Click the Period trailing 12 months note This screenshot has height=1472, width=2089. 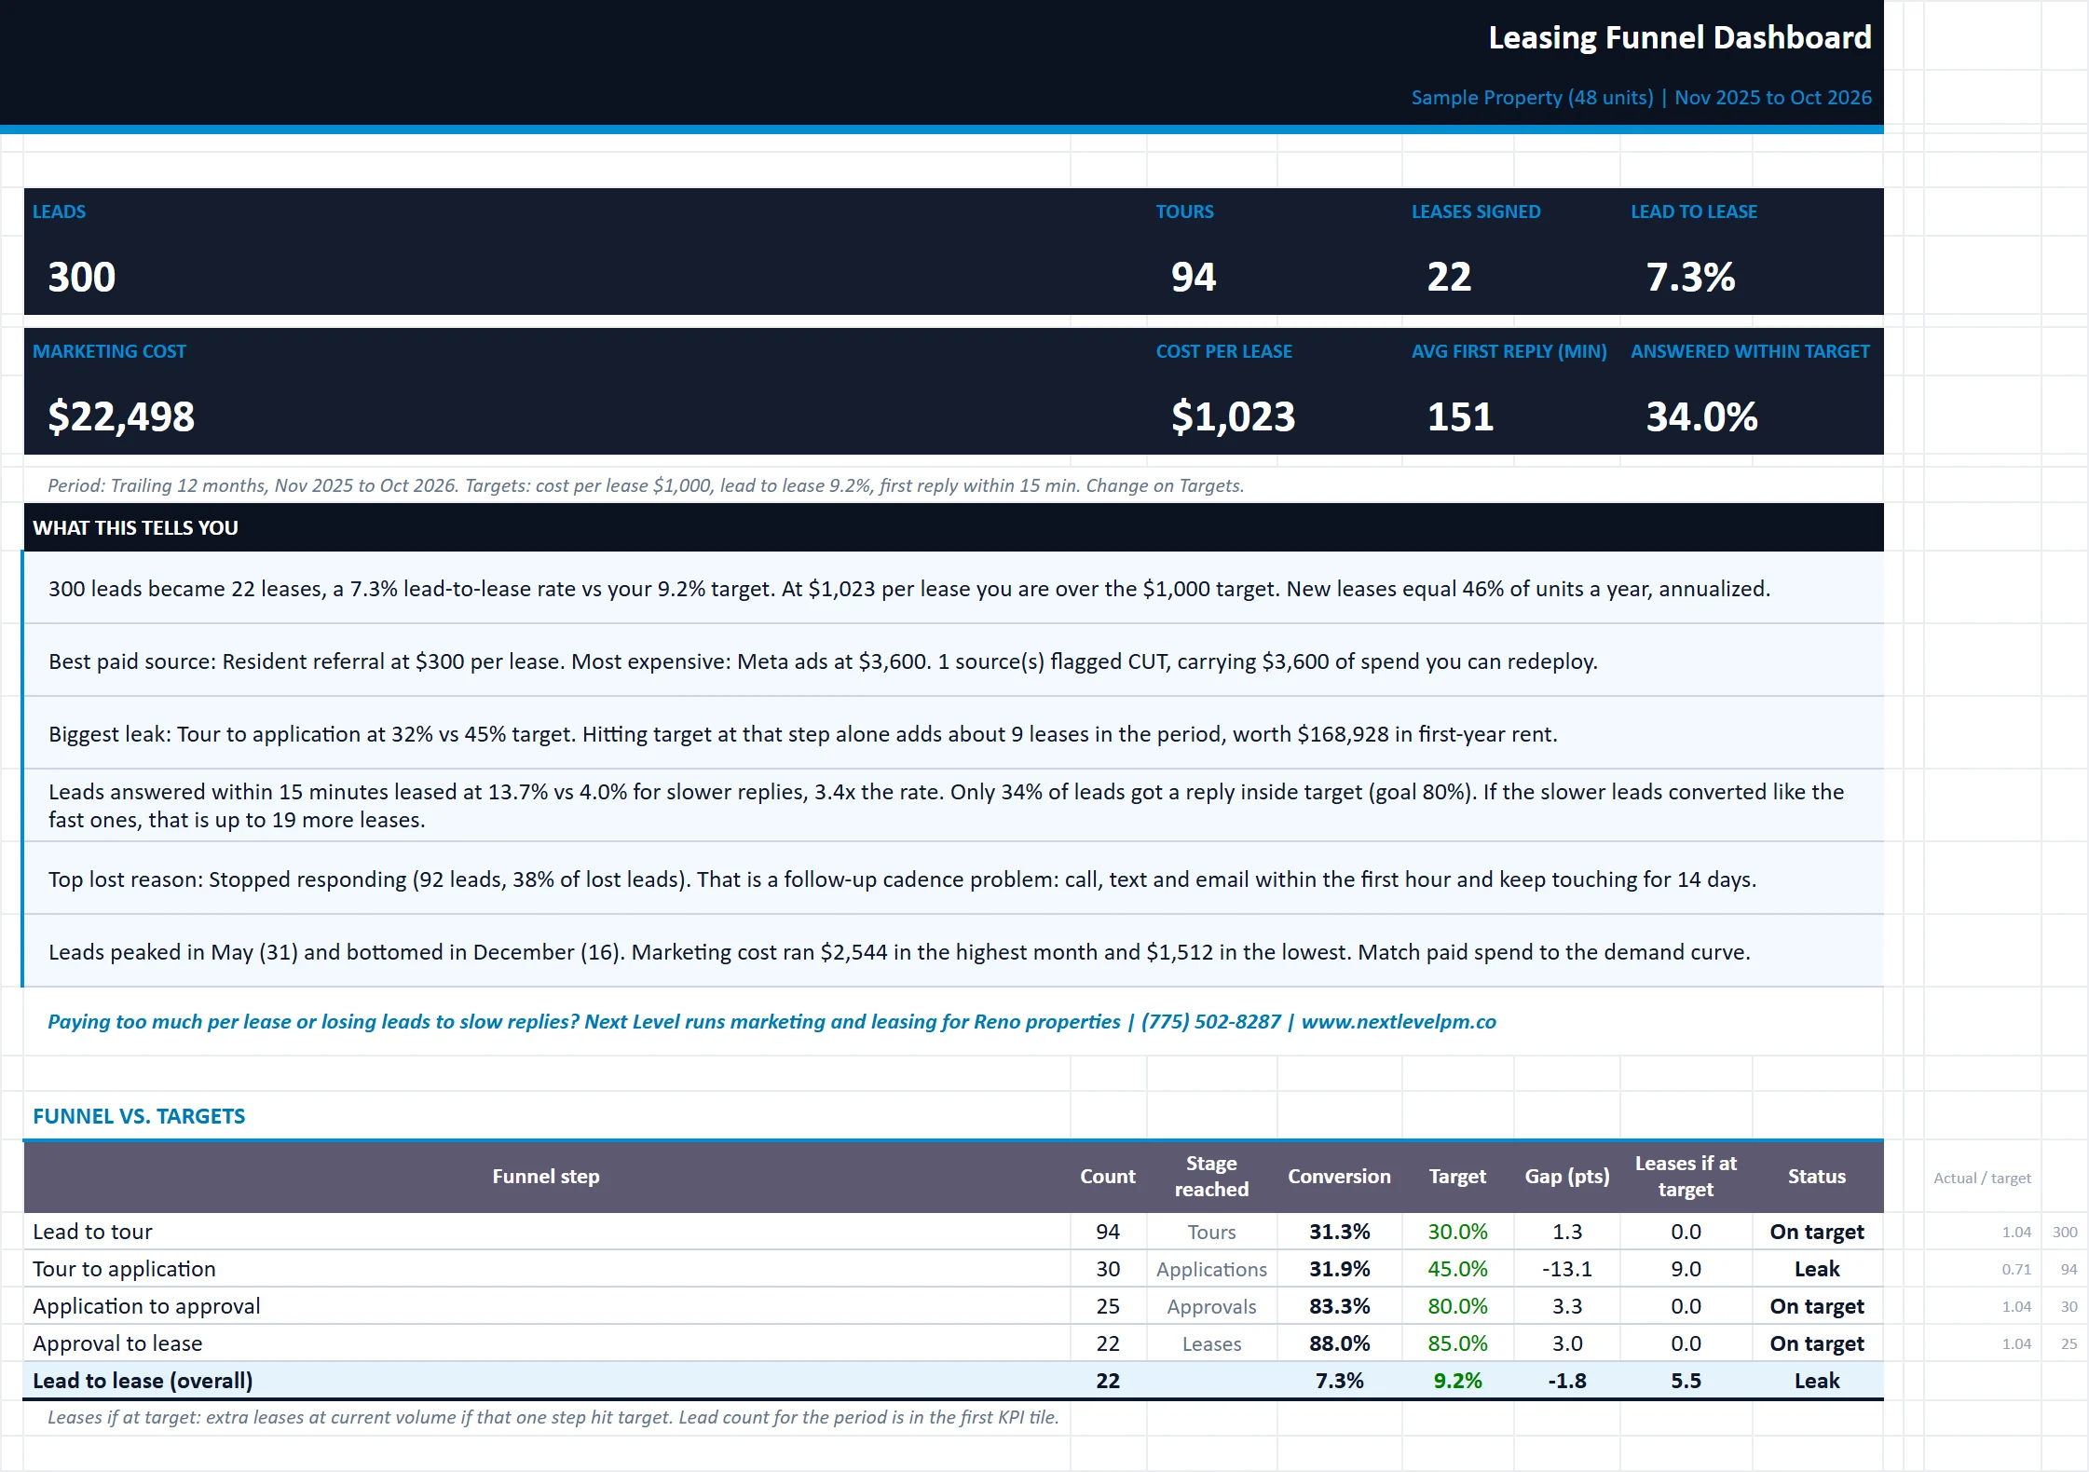(646, 485)
